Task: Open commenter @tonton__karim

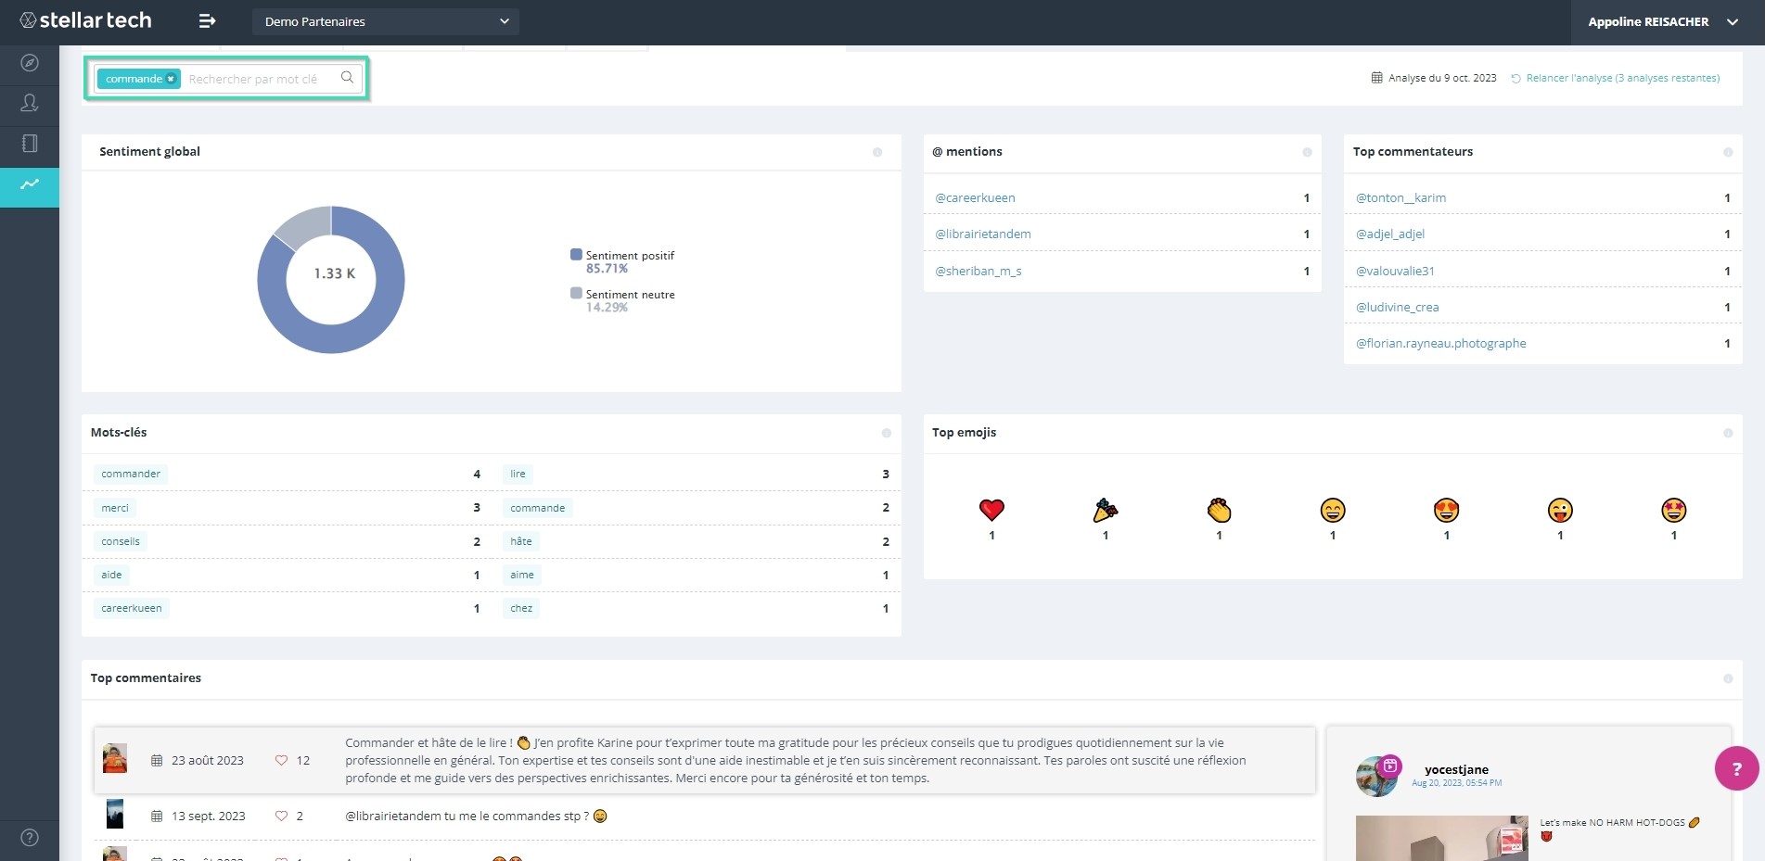Action: click(x=1400, y=197)
